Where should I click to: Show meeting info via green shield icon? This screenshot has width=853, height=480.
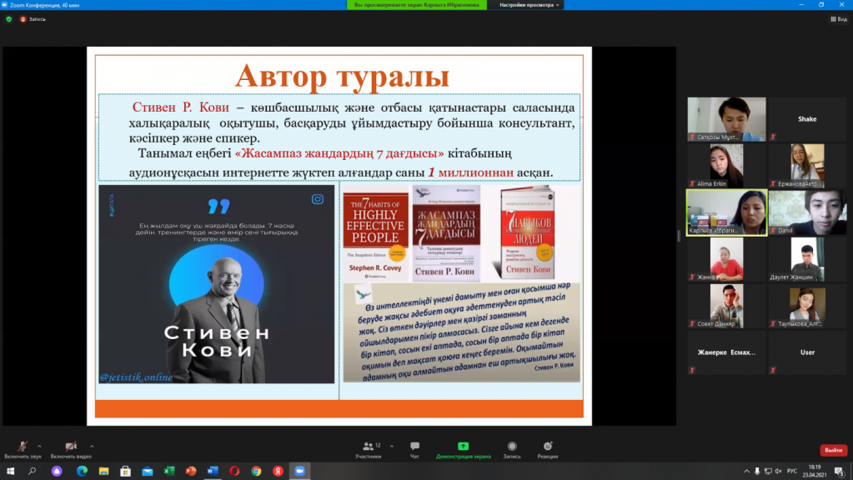(x=8, y=19)
